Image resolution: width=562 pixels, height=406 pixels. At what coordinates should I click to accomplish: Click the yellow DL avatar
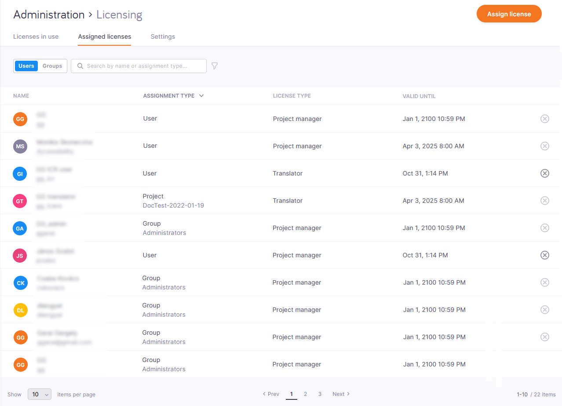(x=20, y=310)
